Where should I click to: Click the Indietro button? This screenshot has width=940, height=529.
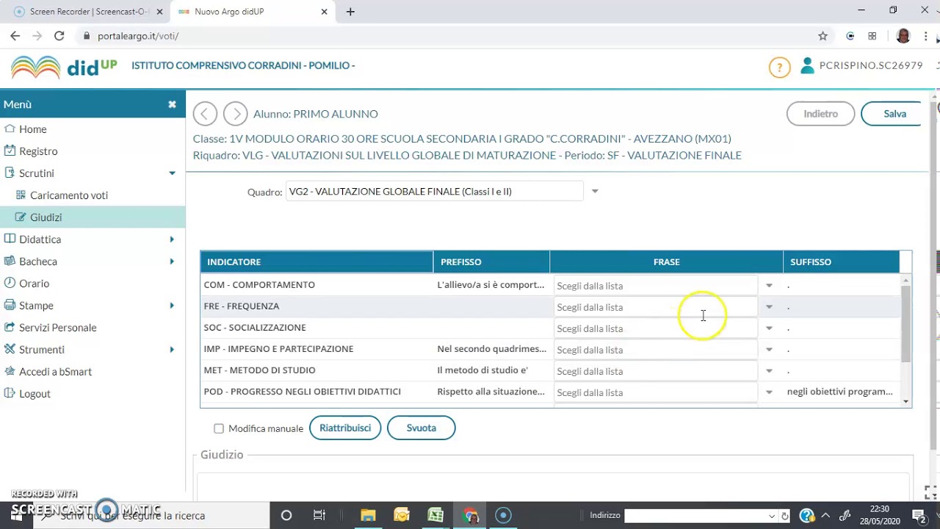820,114
